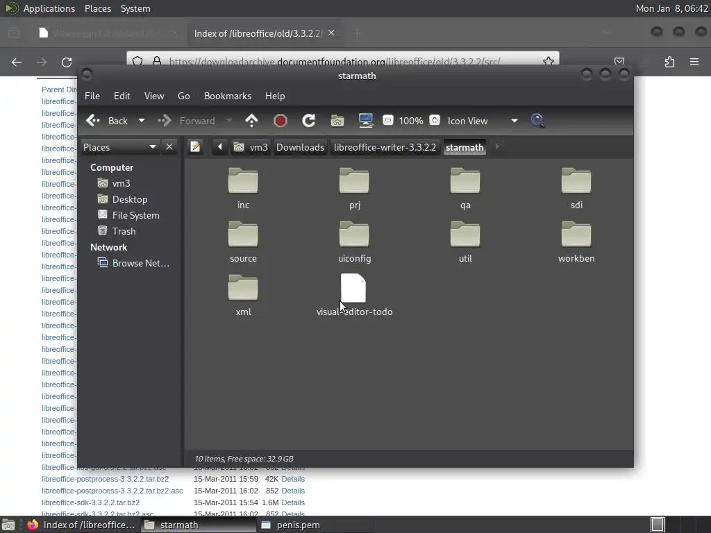Select the uiconfig folder
The height and width of the screenshot is (533, 711).
click(x=354, y=242)
